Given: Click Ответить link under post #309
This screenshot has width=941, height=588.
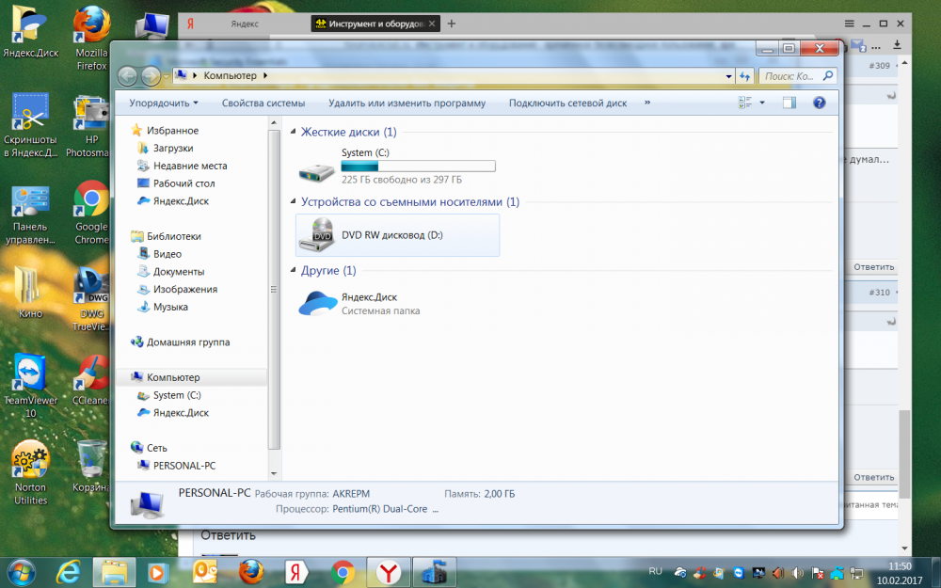Looking at the screenshot, I should pyautogui.click(x=873, y=267).
